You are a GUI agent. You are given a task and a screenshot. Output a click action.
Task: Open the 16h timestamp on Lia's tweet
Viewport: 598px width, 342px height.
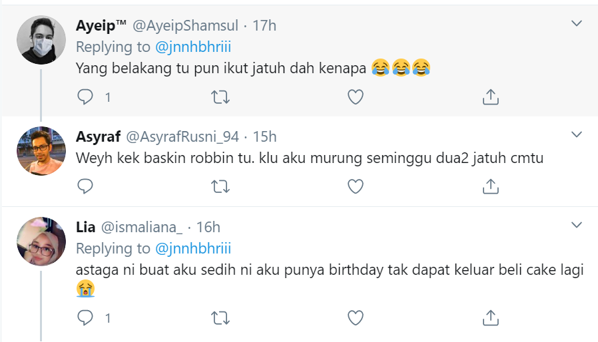[x=208, y=227]
